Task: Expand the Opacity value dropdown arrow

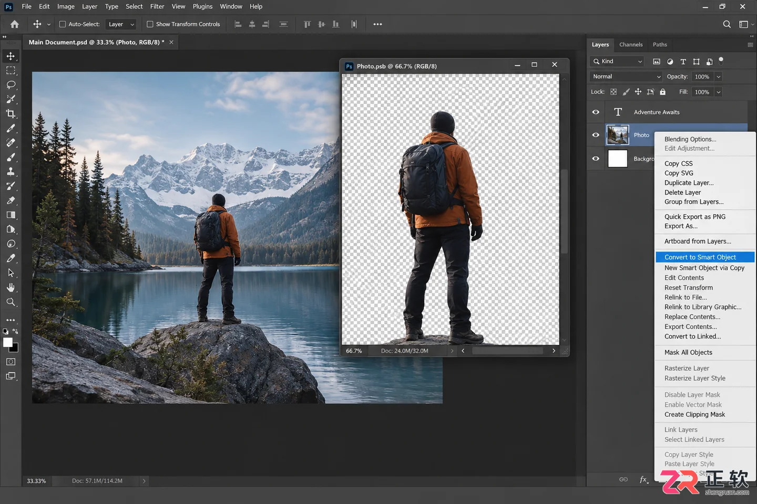Action: [718, 77]
